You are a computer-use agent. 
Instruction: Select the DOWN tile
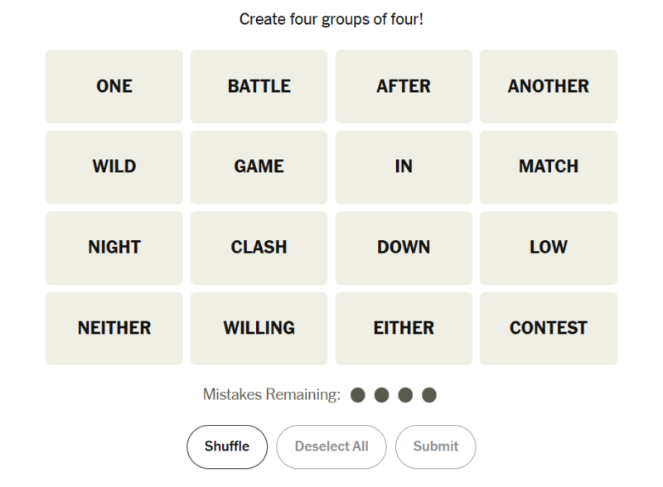click(404, 247)
